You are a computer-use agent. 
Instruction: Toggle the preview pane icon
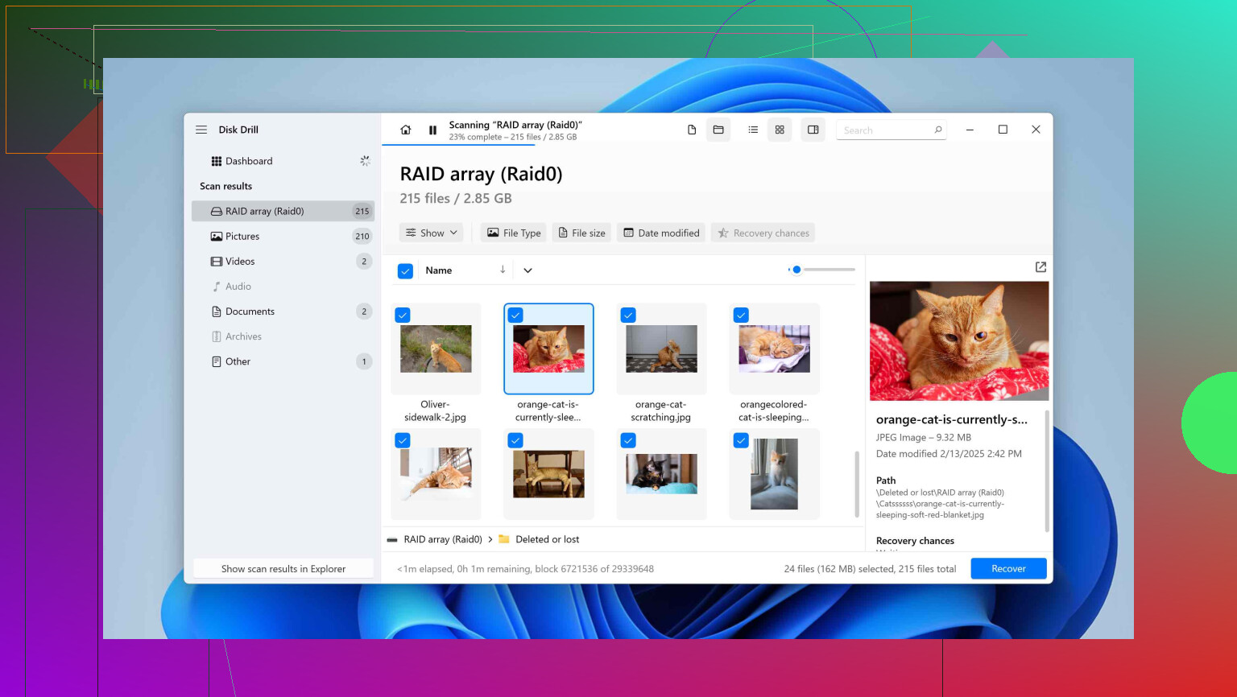813,130
